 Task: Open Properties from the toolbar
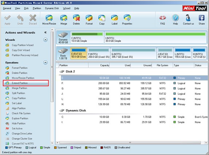click(127, 20)
